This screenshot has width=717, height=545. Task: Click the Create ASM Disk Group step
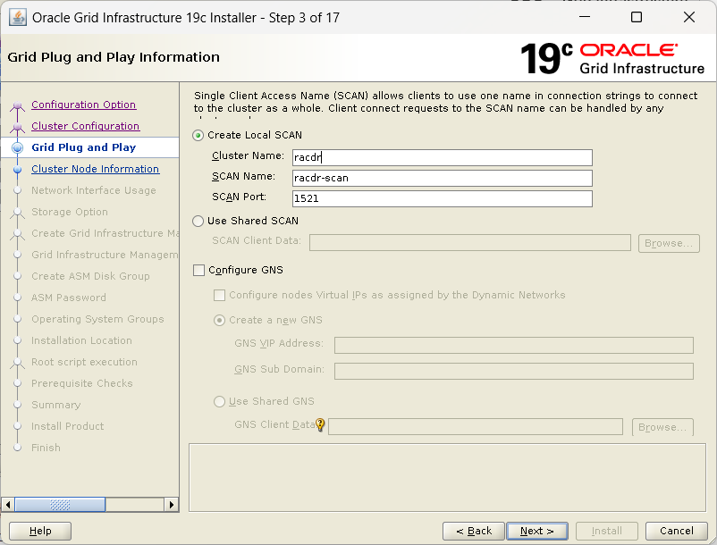[x=90, y=276]
